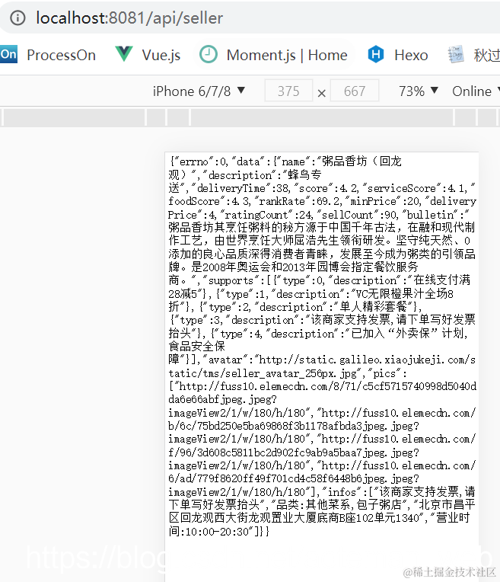This screenshot has height=582, width=500.
Task: Click the Vue.js logo bookmark icon
Action: point(124,54)
